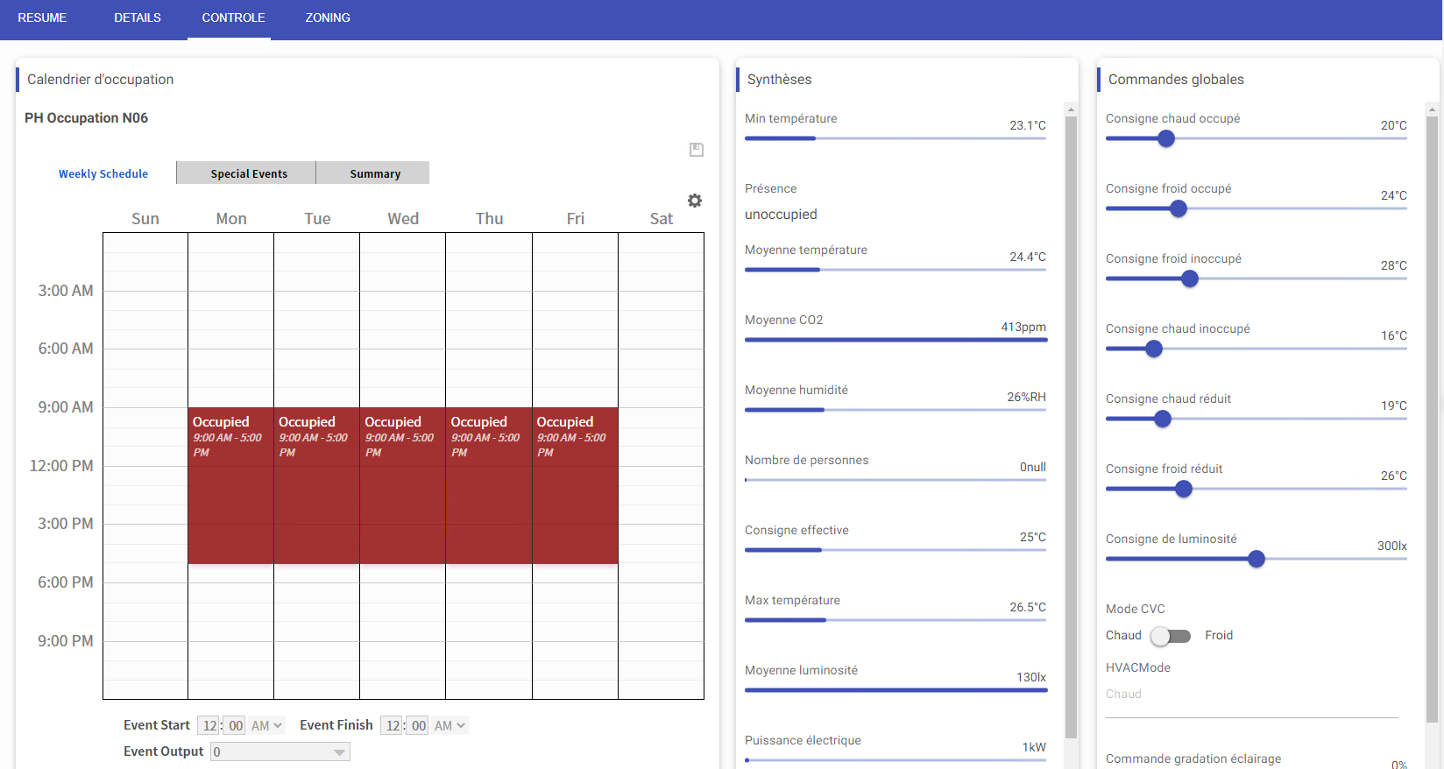Viewport: 1444px width, 769px height.
Task: Click the Consigne de luminosité slider handle
Action: (x=1256, y=559)
